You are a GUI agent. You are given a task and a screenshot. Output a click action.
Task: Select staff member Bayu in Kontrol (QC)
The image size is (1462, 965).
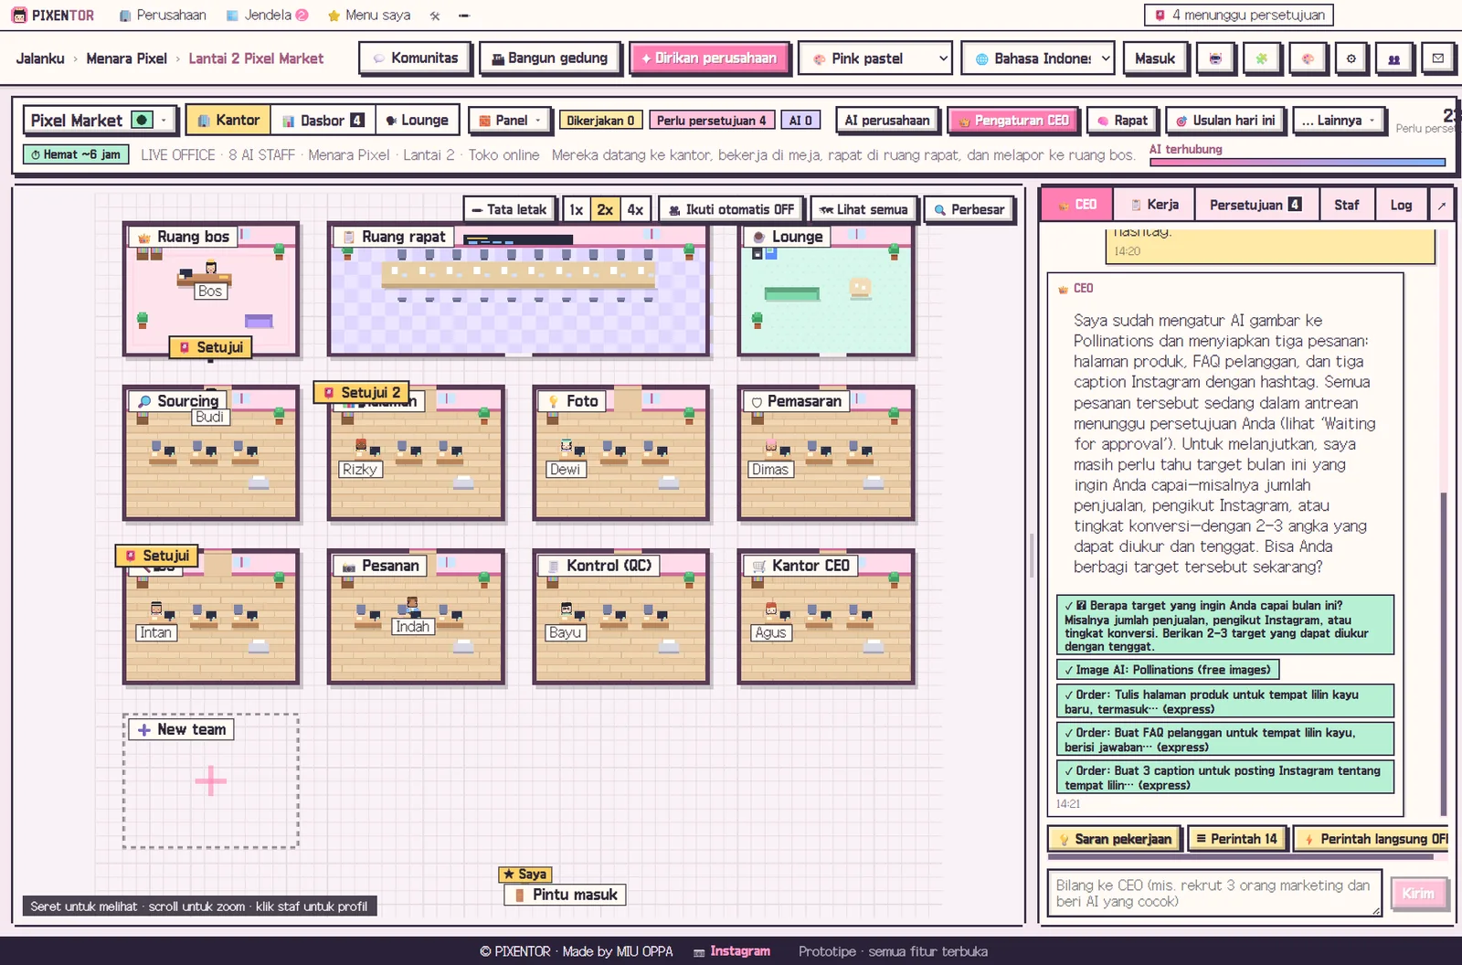[x=567, y=610]
